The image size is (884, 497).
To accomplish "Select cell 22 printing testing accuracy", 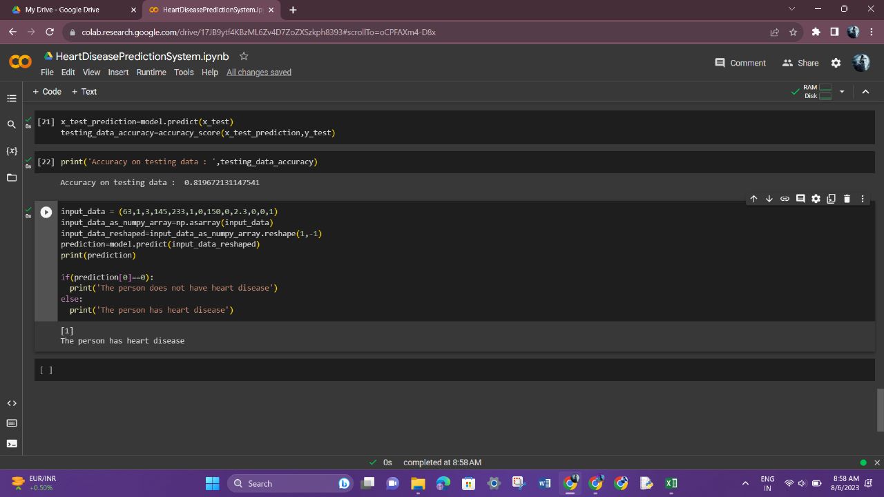I will pyautogui.click(x=454, y=162).
